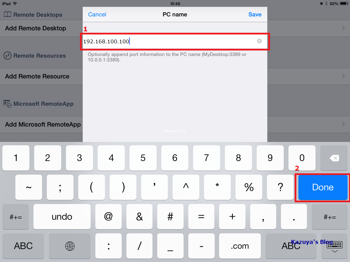The width and height of the screenshot is (350, 262).
Task: Tap the Remote Resources icon
Action: (x=8, y=56)
